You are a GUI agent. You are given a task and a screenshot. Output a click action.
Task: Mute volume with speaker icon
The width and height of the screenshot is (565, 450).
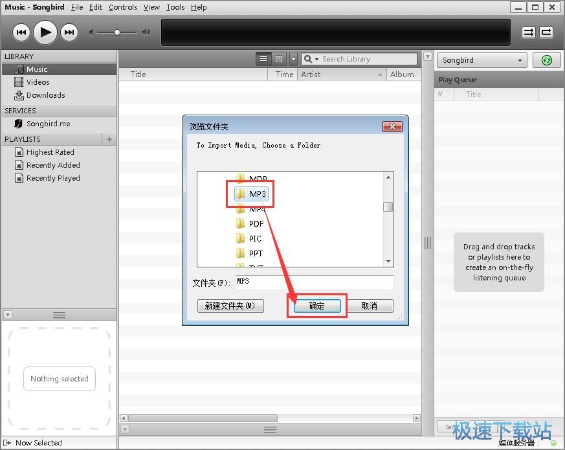[91, 32]
